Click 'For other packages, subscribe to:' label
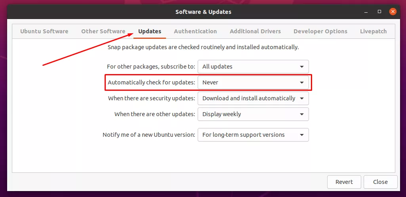Viewport: 406px width, 197px height. click(151, 67)
